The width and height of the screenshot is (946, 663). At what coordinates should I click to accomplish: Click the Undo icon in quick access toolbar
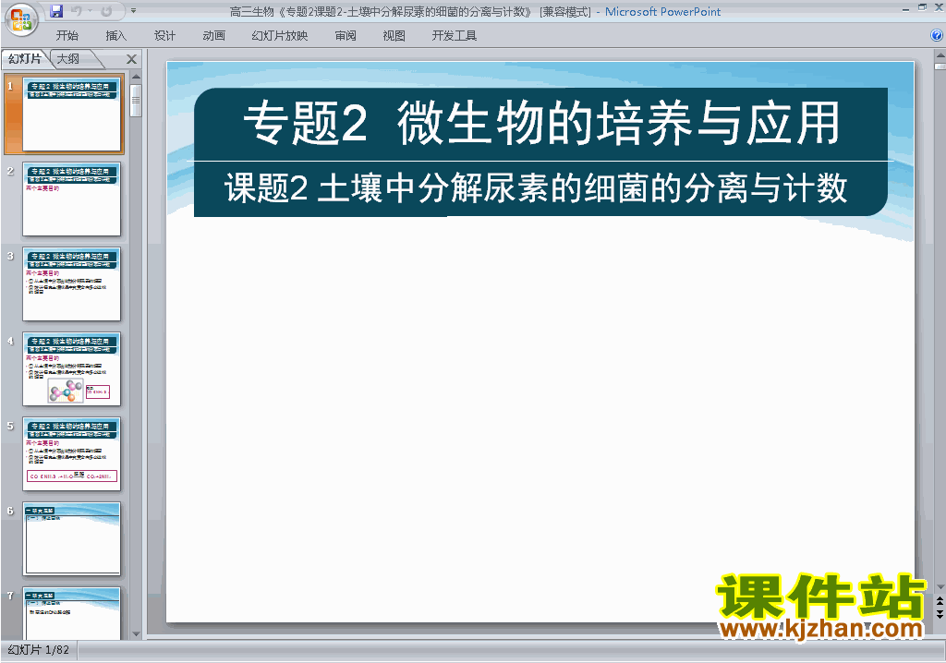click(x=76, y=11)
